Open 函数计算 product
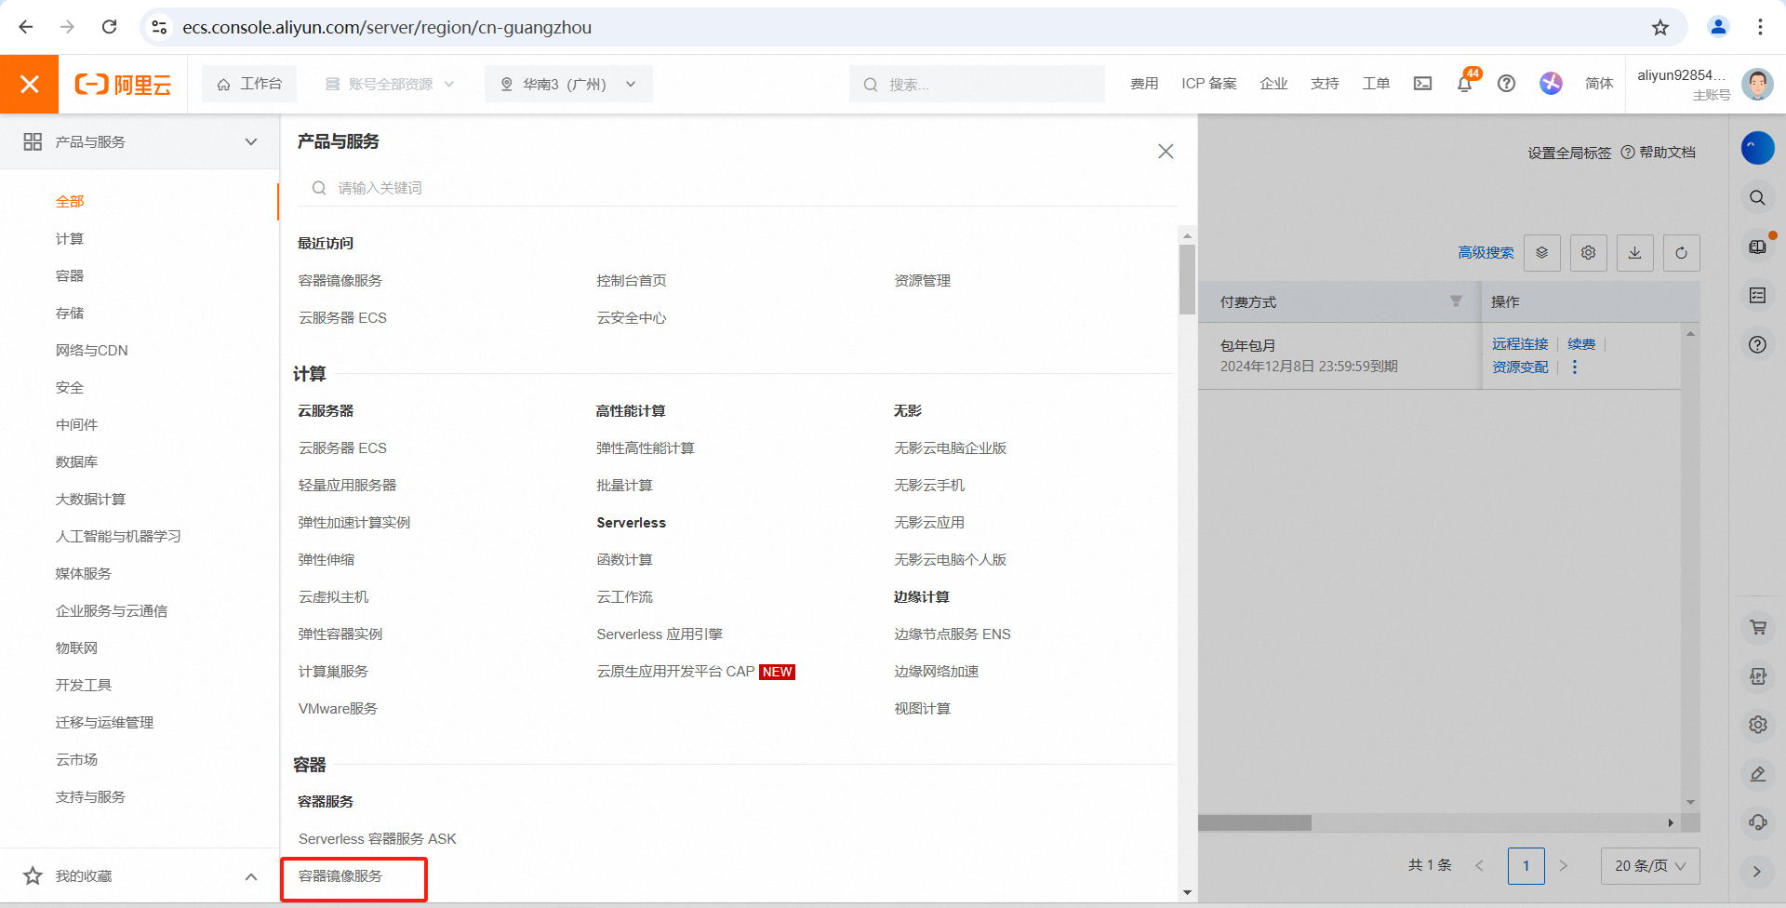Viewport: 1786px width, 908px height. [x=624, y=559]
